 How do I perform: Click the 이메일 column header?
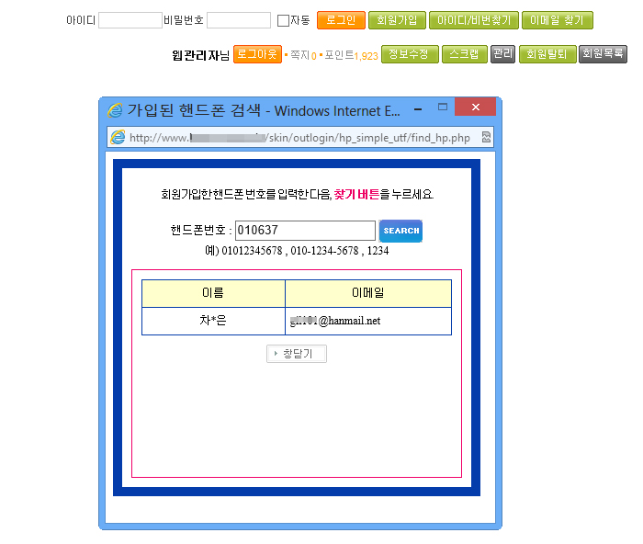coord(368,293)
